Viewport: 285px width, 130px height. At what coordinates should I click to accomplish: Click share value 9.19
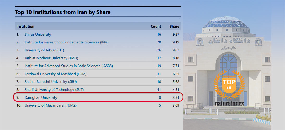(176, 42)
